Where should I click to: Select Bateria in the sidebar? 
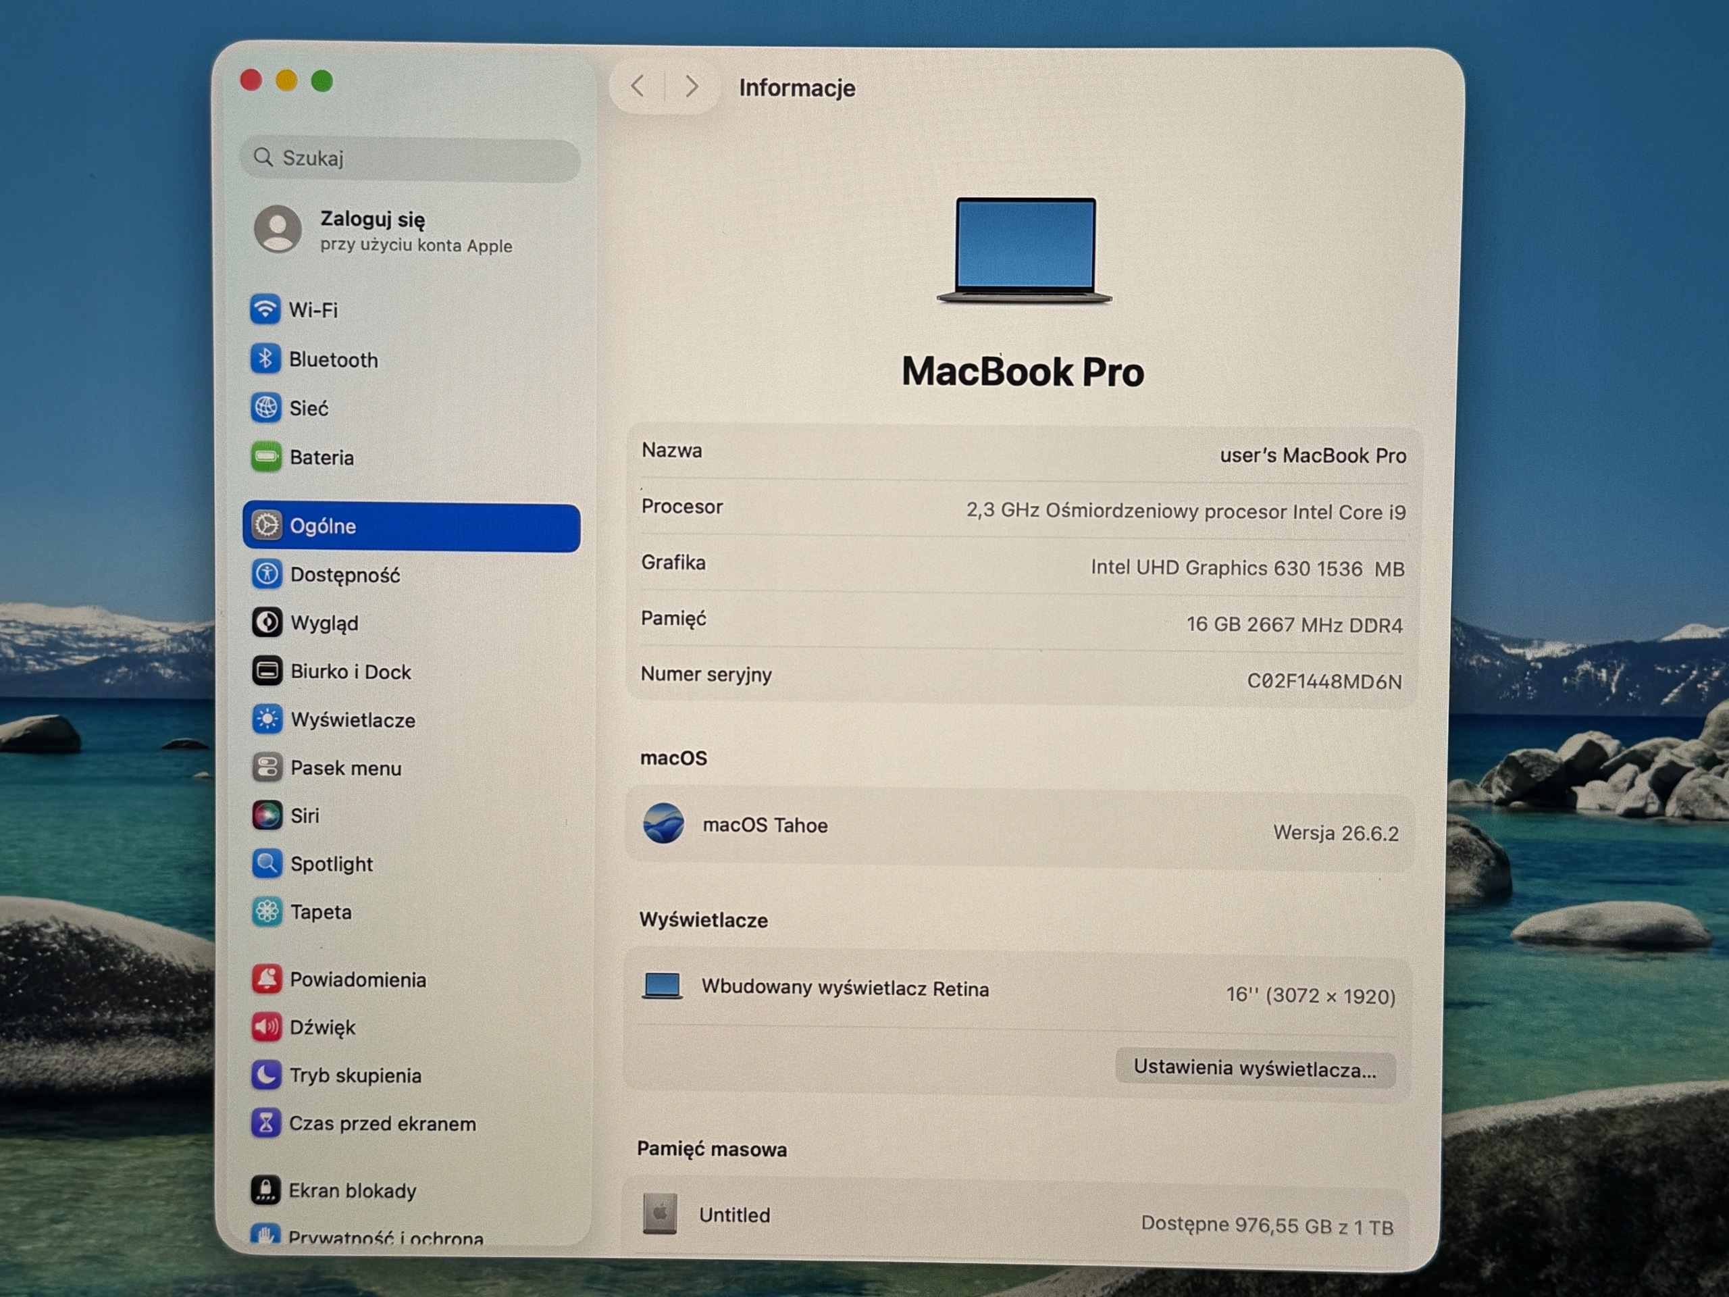point(322,457)
